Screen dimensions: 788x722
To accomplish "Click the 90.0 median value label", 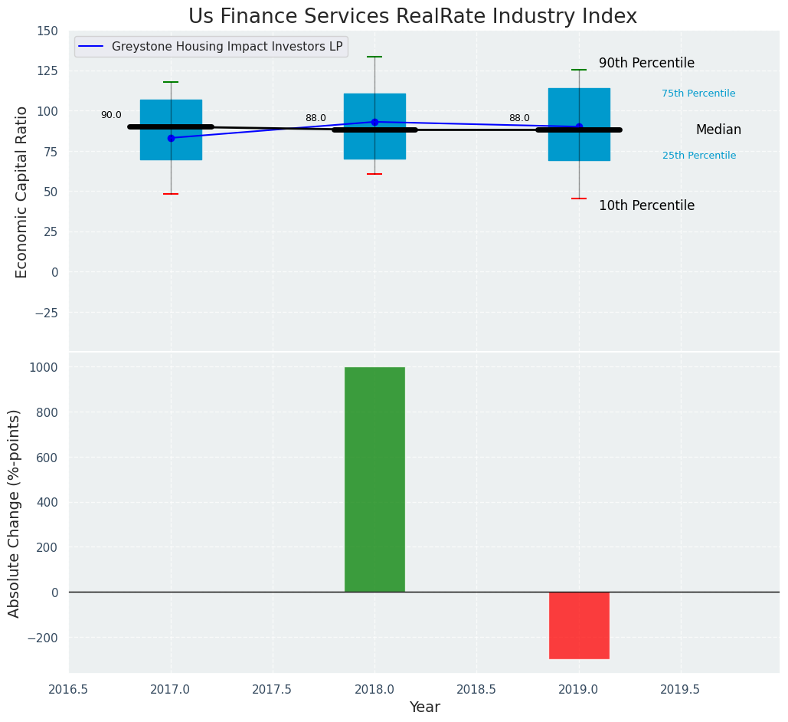I will [x=111, y=115].
